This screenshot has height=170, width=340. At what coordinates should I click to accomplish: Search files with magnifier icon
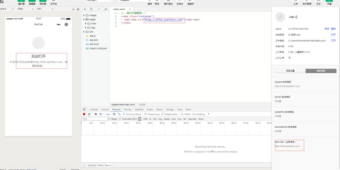tap(91, 9)
